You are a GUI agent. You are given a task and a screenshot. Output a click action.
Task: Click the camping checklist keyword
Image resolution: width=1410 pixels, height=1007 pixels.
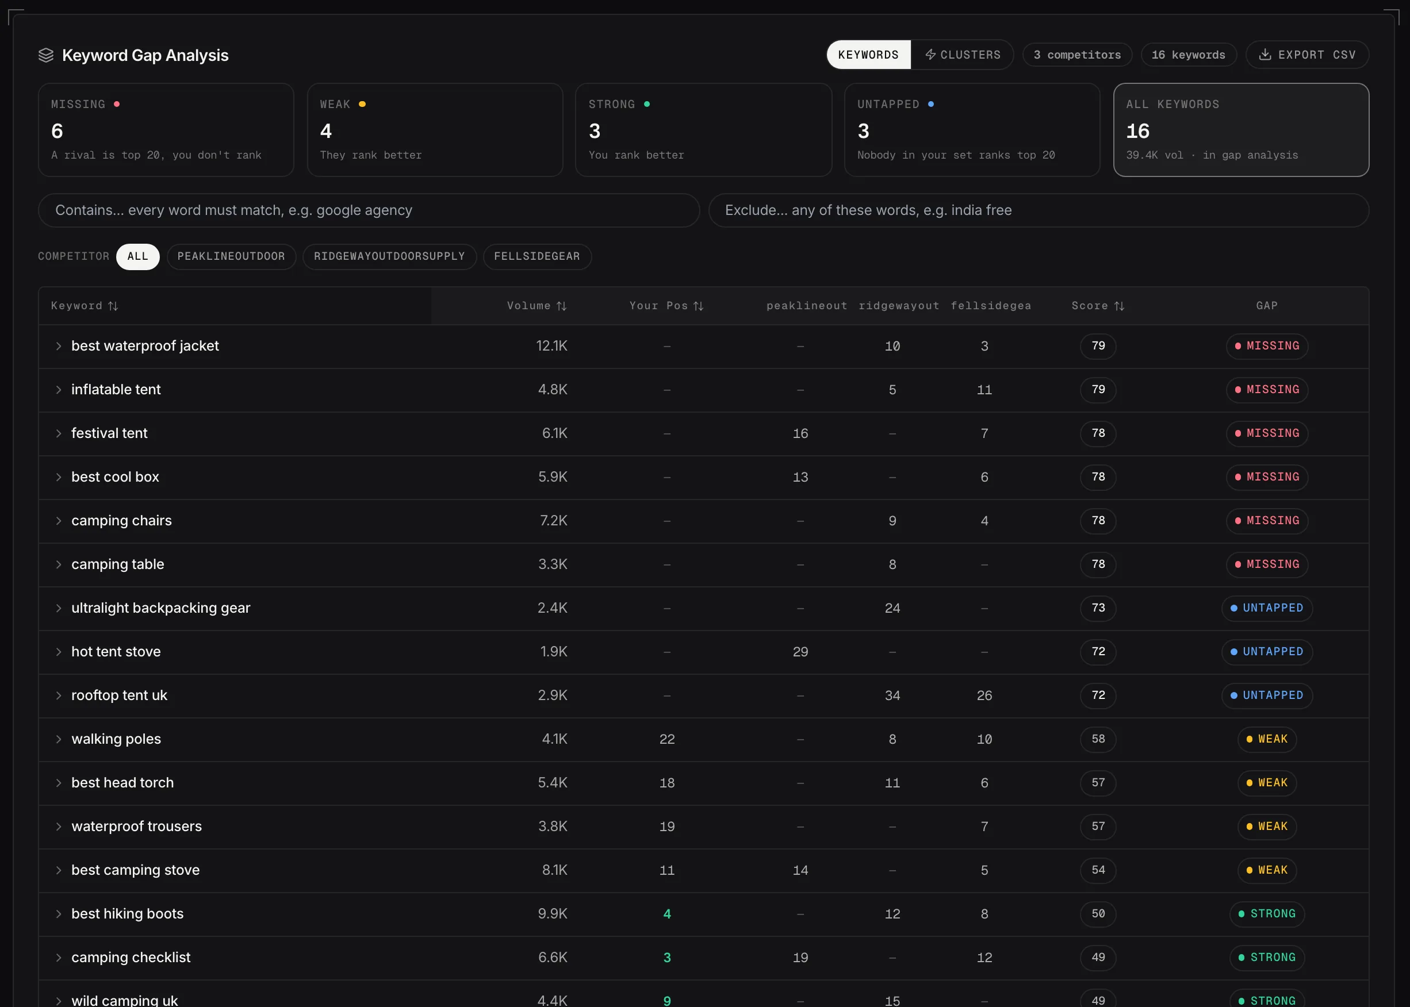point(131,958)
